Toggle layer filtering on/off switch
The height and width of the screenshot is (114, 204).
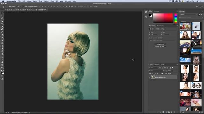click(x=173, y=67)
